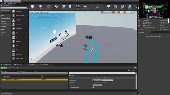This screenshot has width=170, height=95.
Task: Toggle visibility of Post Process actor
Action: [x=139, y=24]
